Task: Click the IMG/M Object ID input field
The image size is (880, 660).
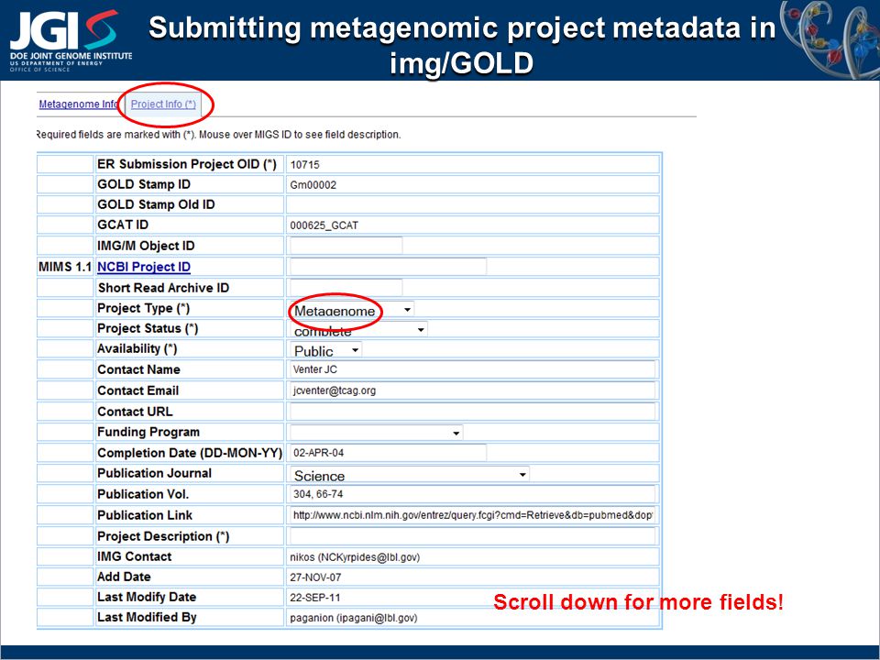Action: [x=346, y=246]
